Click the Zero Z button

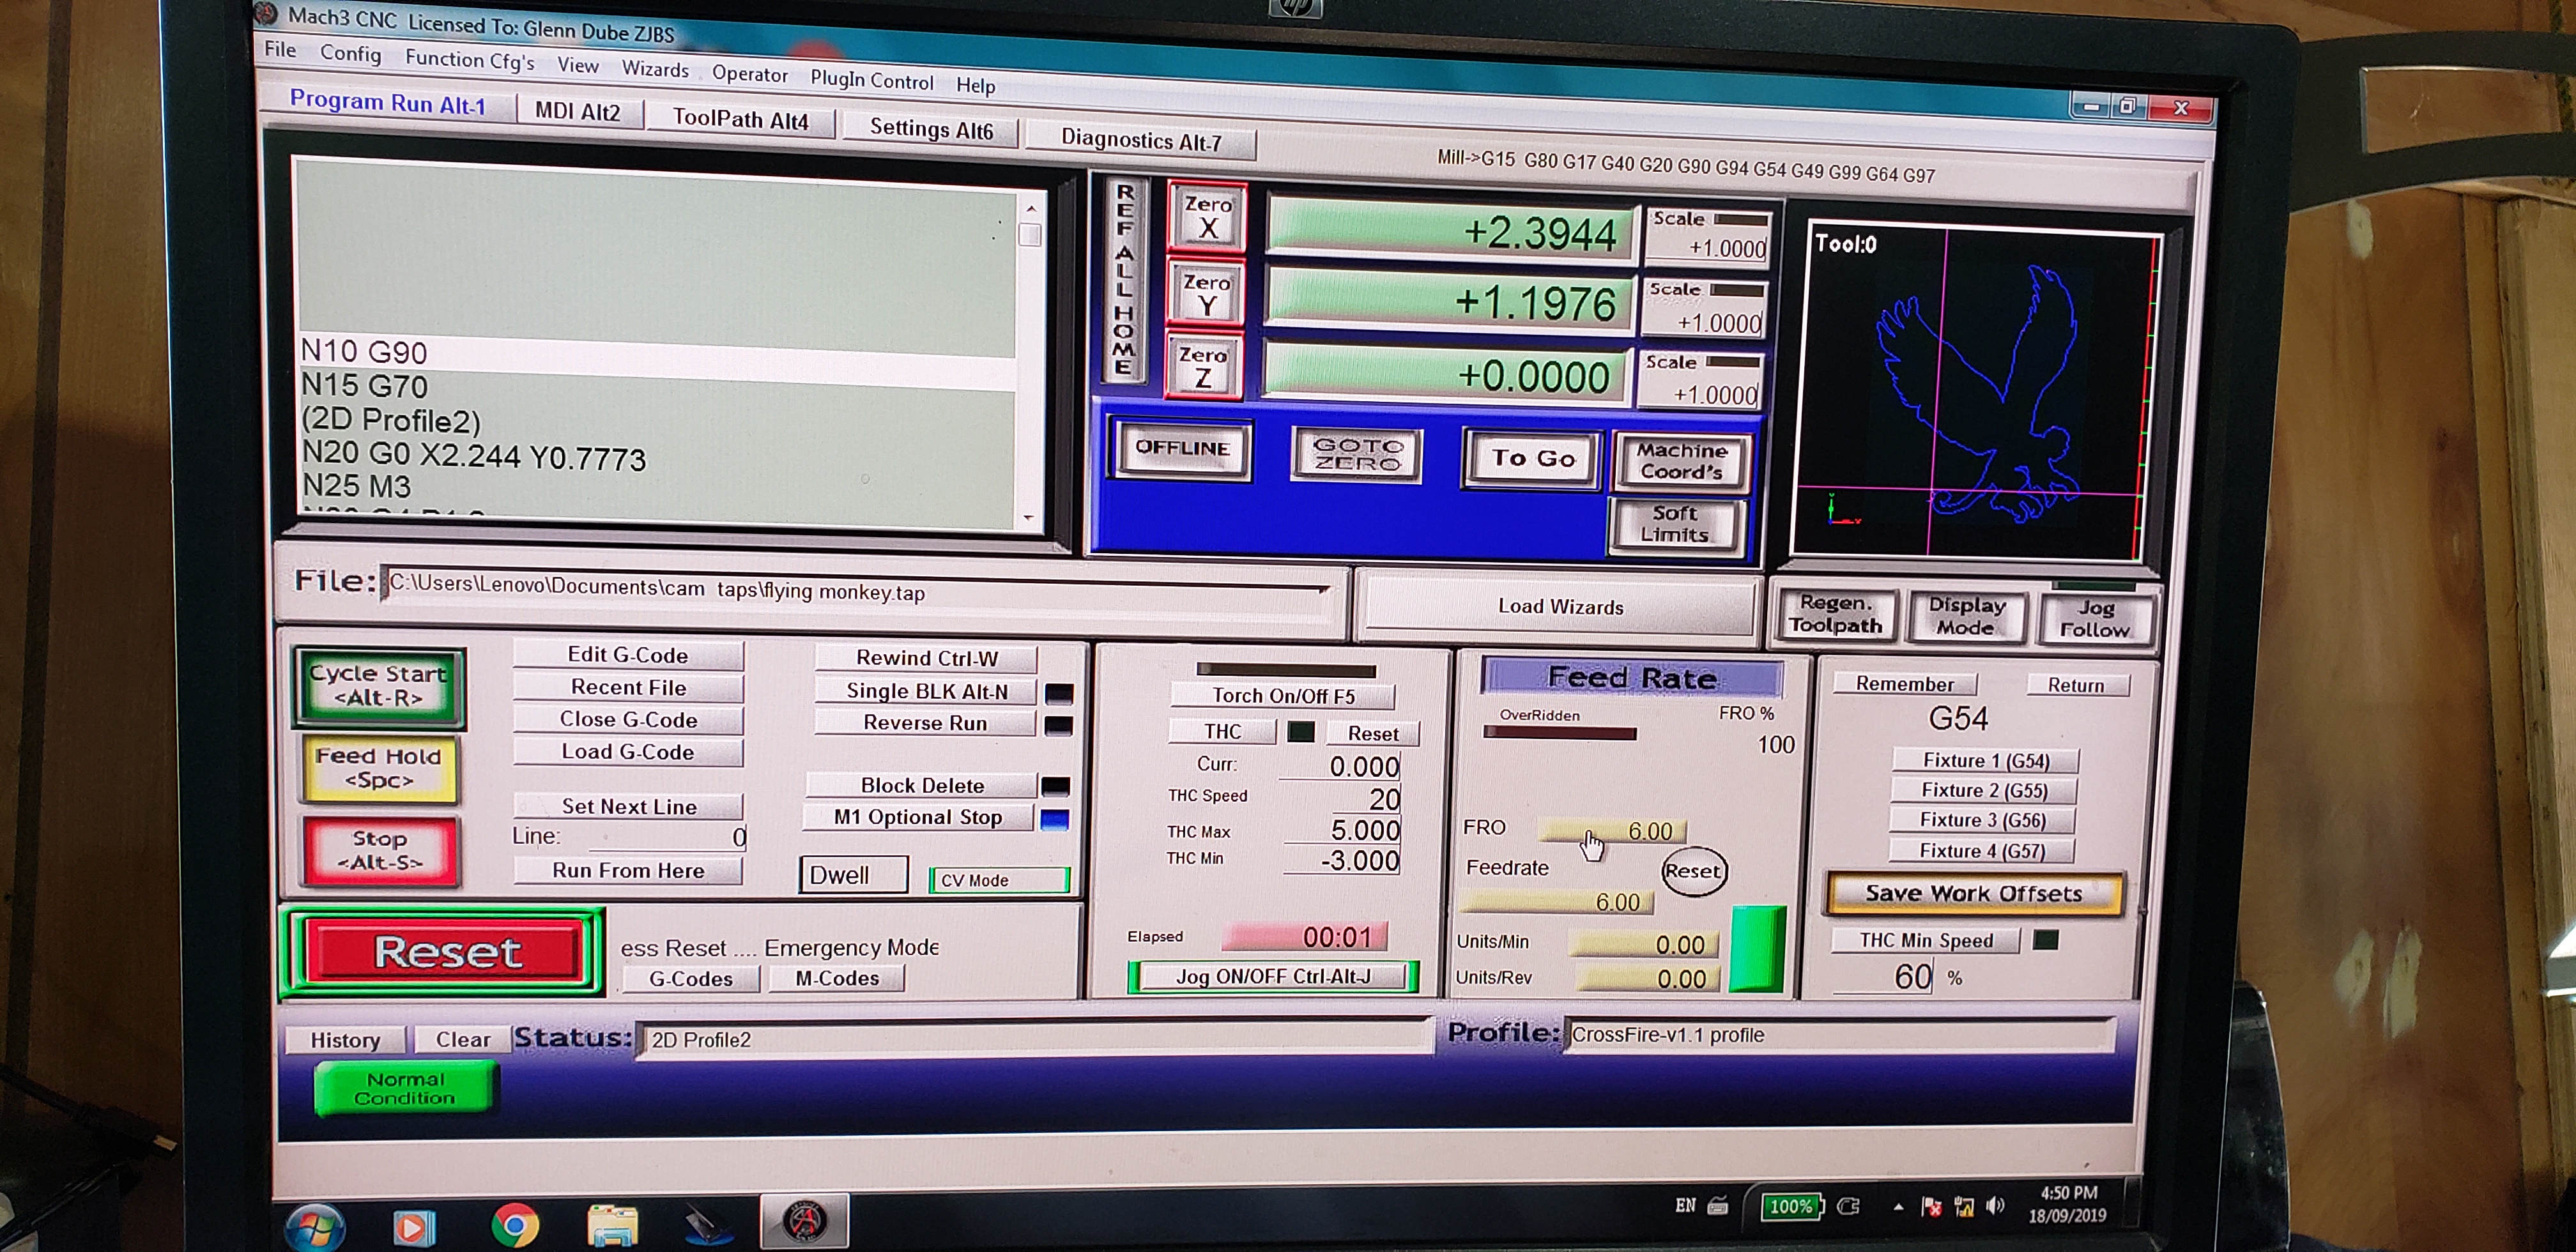[1203, 366]
